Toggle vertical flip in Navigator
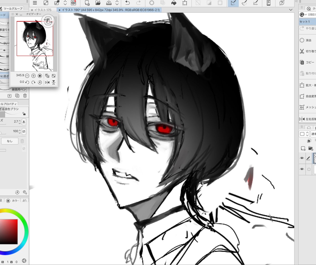The height and width of the screenshot is (265, 316). tap(53, 82)
